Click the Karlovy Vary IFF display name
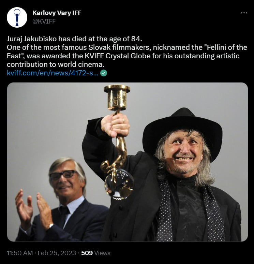 [x=57, y=13]
